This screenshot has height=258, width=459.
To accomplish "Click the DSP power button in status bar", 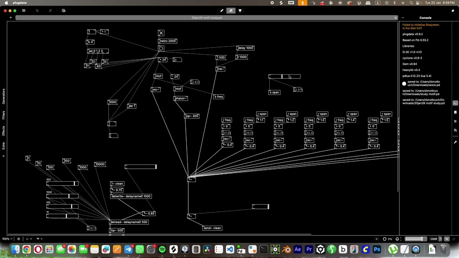I will pyautogui.click(x=454, y=239).
